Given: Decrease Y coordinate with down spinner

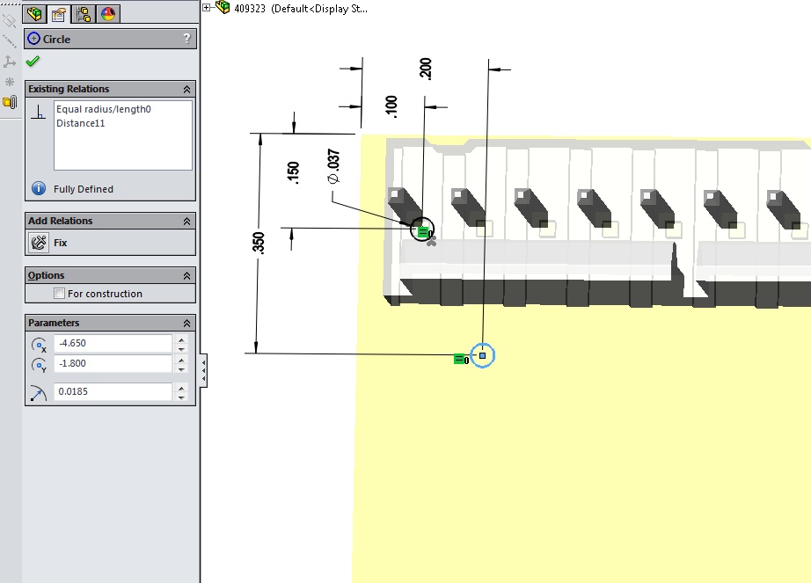Looking at the screenshot, I should pyautogui.click(x=181, y=368).
